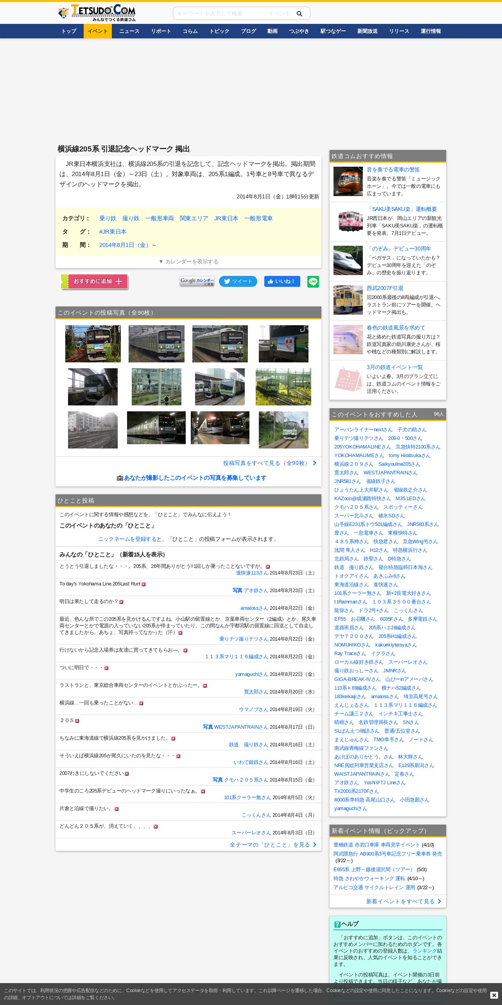Open the 運行情報 menu item
Screen dimensions: 502x1005
tap(431, 31)
